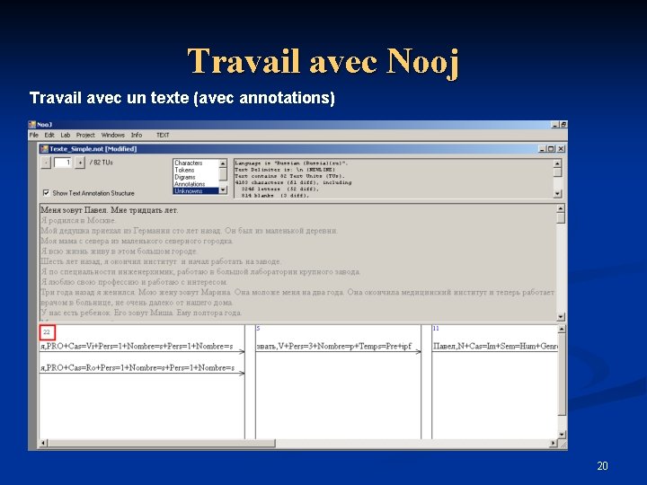
Task: Click line starting 'Шесть лет назад'
Action: click(x=161, y=261)
